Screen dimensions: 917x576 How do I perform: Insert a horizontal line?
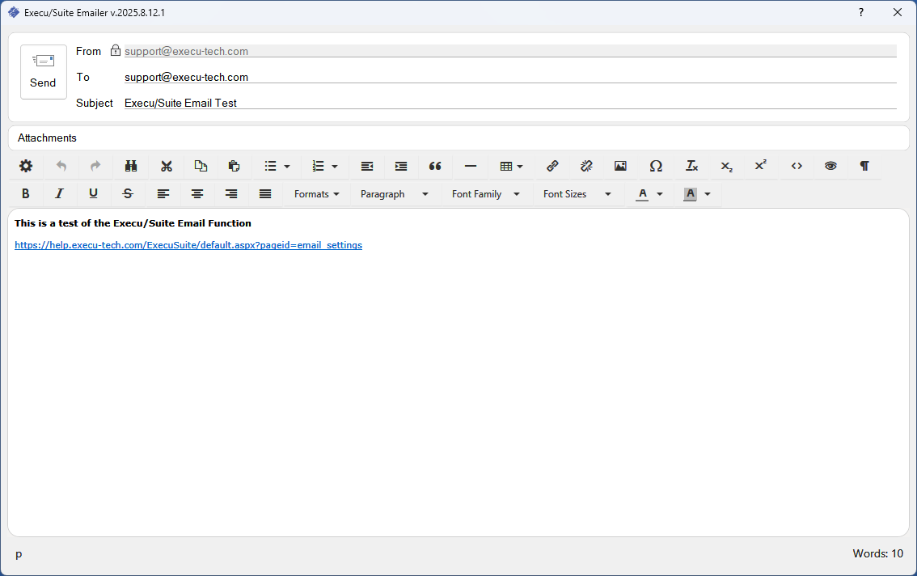[470, 166]
